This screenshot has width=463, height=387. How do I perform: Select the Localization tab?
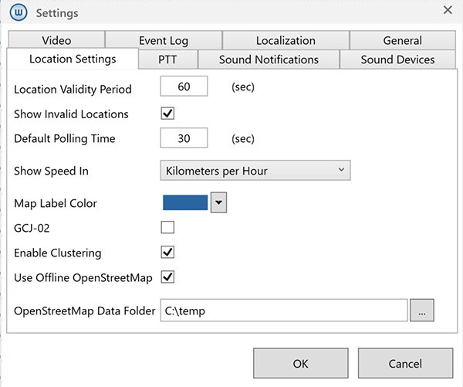[x=286, y=40]
